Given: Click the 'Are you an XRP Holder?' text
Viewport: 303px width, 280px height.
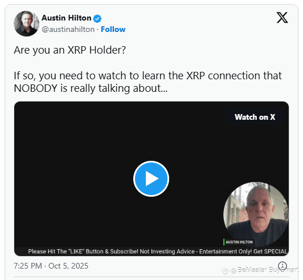Looking at the screenshot, I should tap(69, 50).
